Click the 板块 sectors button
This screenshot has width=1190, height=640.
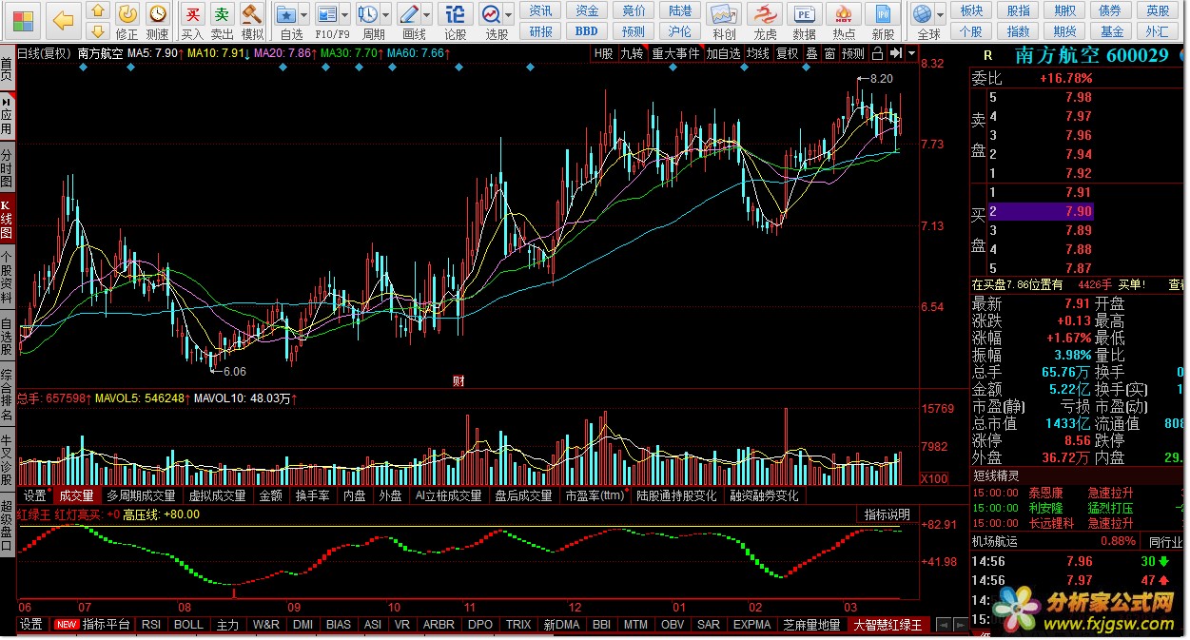pos(971,10)
